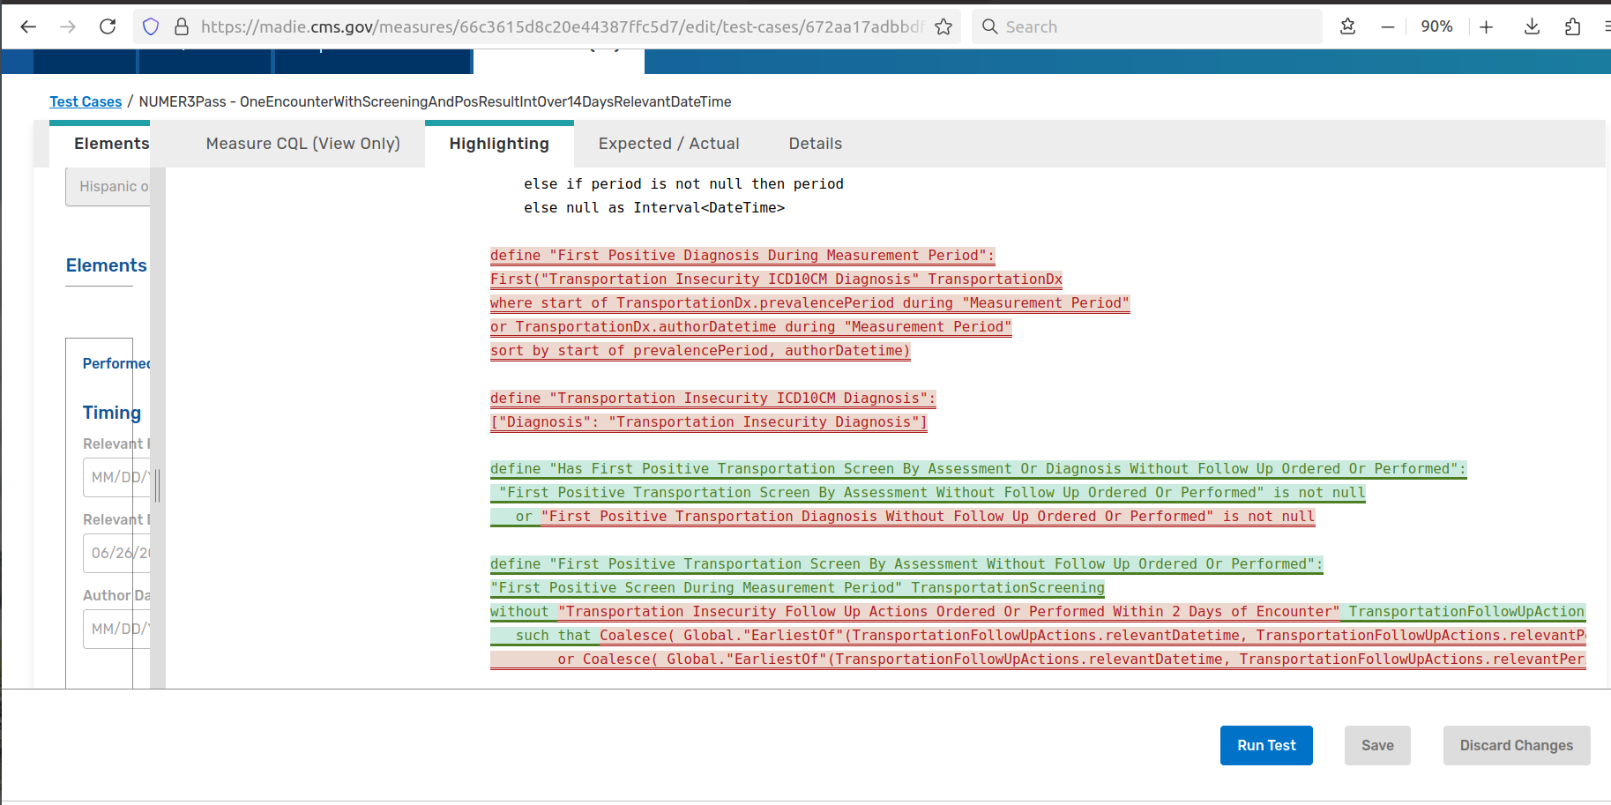
Task: Click the browser Search field
Action: point(1146,26)
